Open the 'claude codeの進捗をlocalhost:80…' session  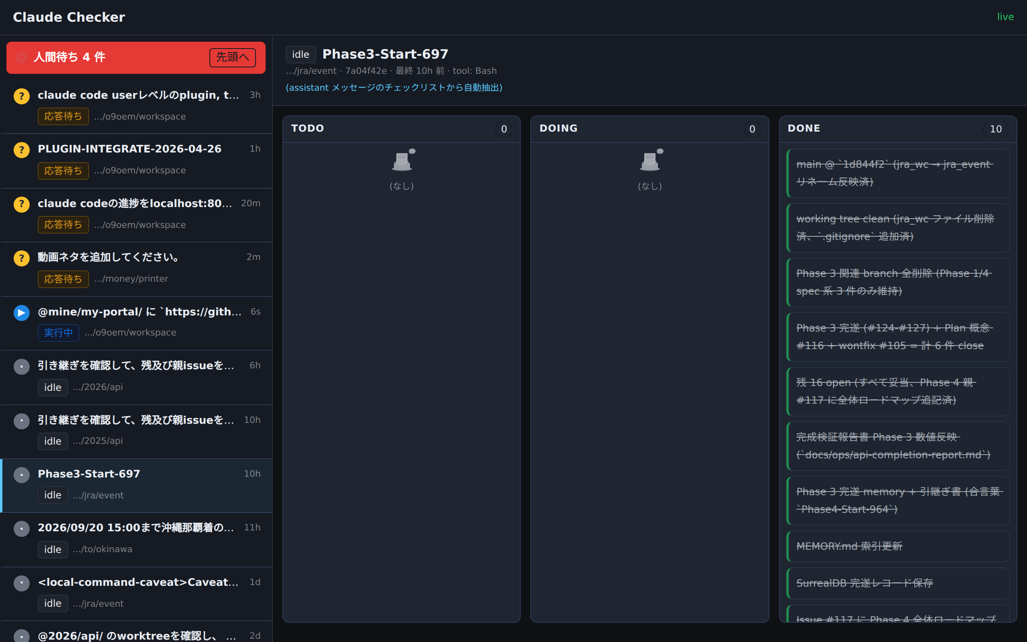137,215
